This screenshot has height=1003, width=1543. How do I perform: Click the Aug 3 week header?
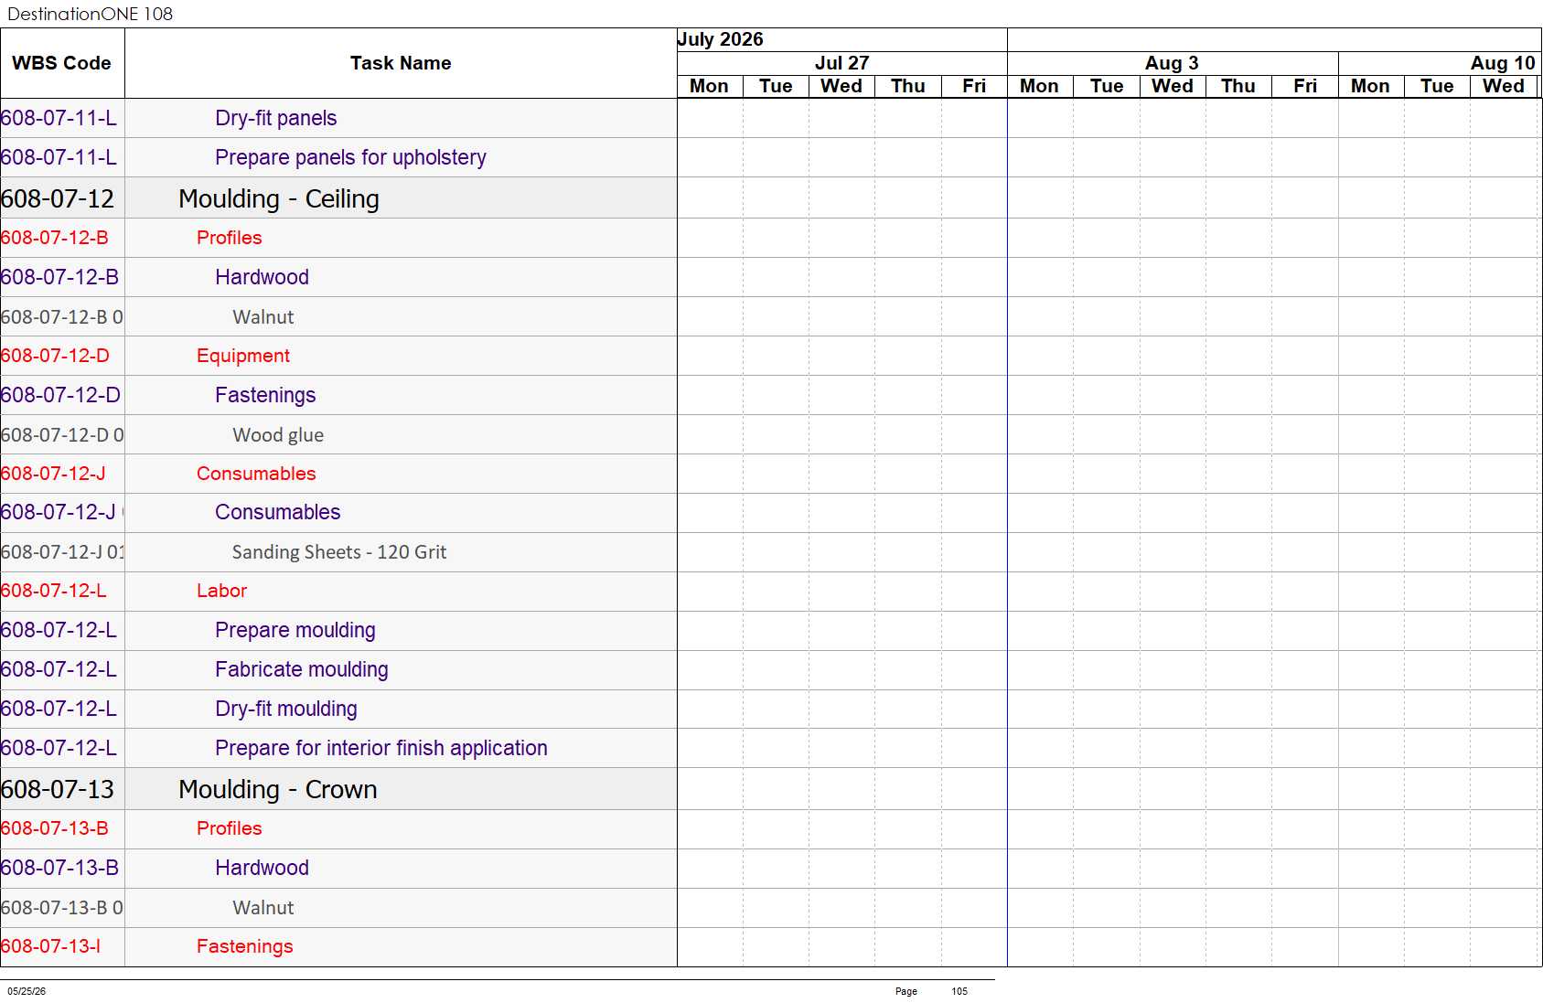point(1173,63)
